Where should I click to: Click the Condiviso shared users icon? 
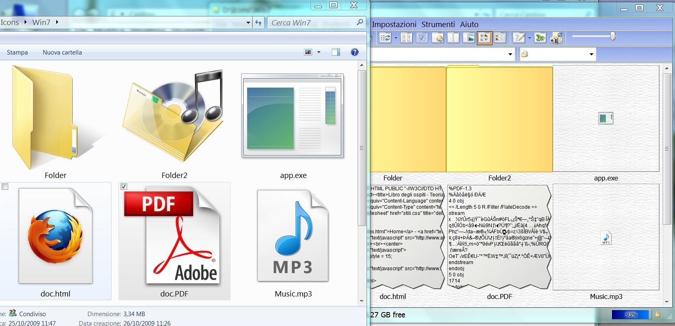point(13,313)
